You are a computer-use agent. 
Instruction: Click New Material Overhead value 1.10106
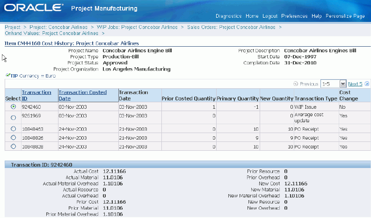294,196
